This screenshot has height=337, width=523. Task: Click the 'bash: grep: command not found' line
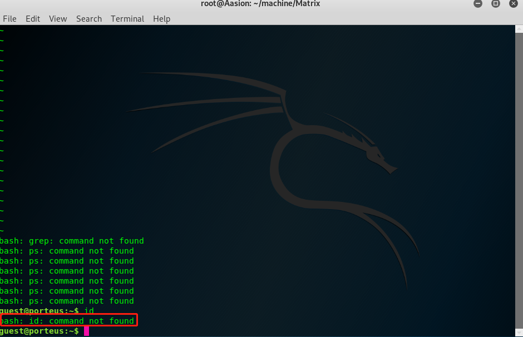[x=72, y=241]
